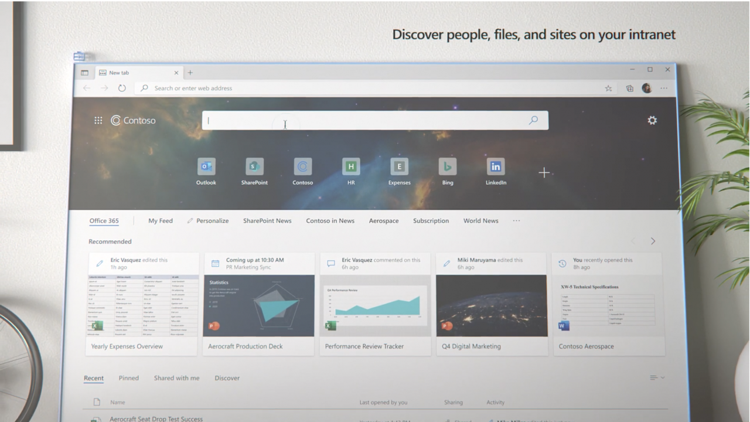The width and height of the screenshot is (750, 422).
Task: Open browser Settings and more menu
Action: 664,89
